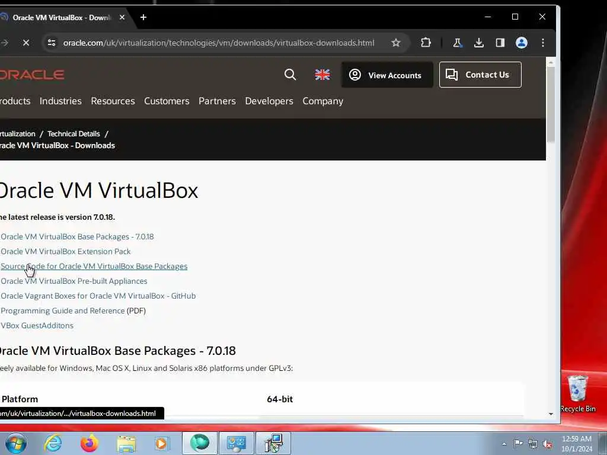Open a new browser tab
The width and height of the screenshot is (607, 455).
tap(143, 17)
